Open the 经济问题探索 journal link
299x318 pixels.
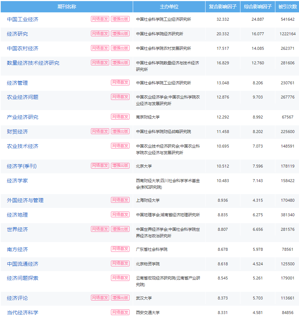coord(23,278)
